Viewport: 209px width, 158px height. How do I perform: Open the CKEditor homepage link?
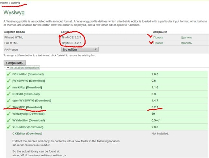[x=19, y=134]
